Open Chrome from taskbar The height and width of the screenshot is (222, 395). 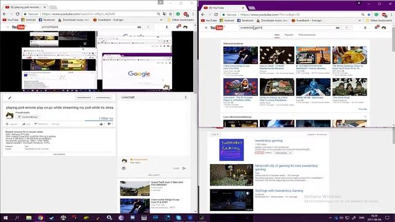(x=40, y=218)
